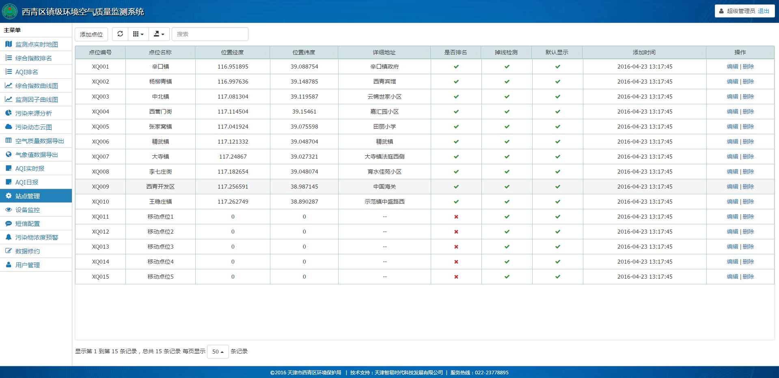The image size is (779, 378).
Task: Open the export data dropdown
Action: pos(159,34)
